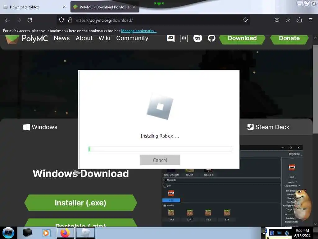The image size is (318, 239).
Task: Open the Firefox hamburger menu
Action: [x=311, y=20]
